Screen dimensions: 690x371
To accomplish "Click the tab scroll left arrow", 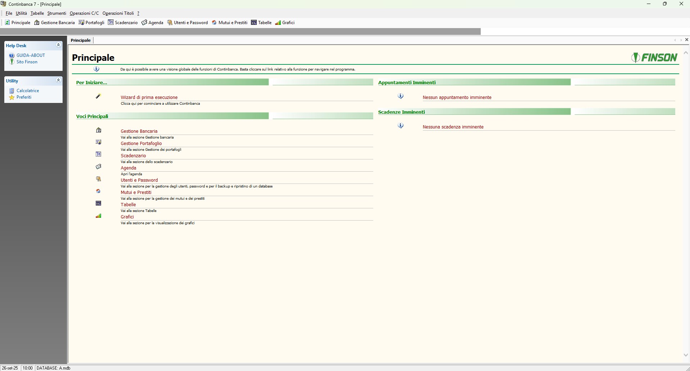I will tap(675, 40).
